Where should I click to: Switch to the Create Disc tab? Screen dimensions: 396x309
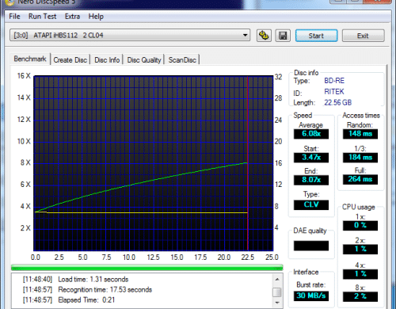coord(70,60)
